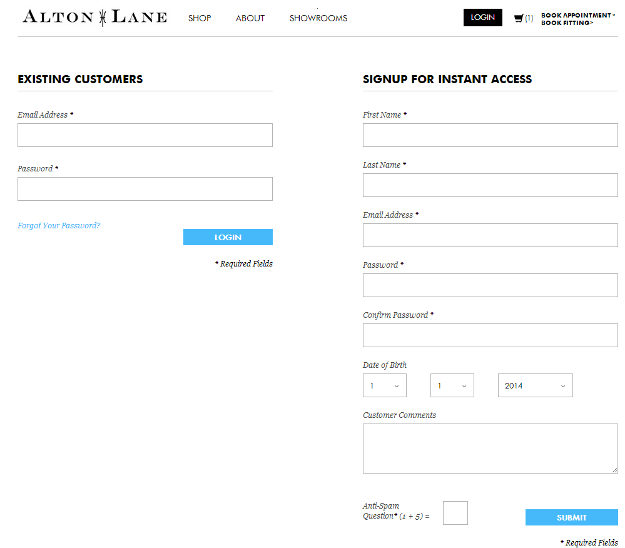This screenshot has width=625, height=548.
Task: Expand the birth day dropdown
Action: (452, 385)
